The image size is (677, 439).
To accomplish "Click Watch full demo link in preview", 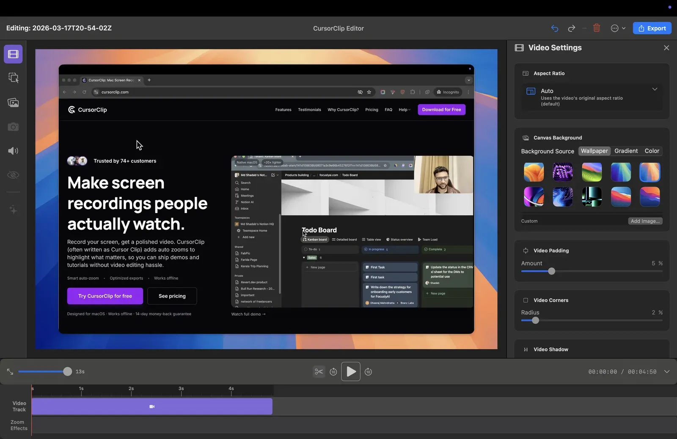I will (x=248, y=314).
